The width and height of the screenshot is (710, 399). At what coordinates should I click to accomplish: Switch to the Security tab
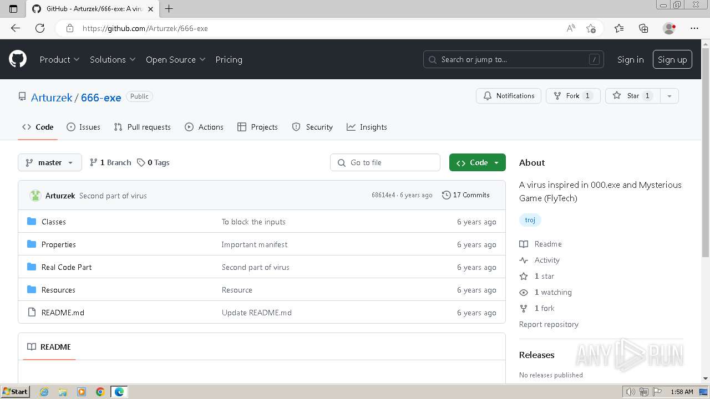tap(312, 127)
